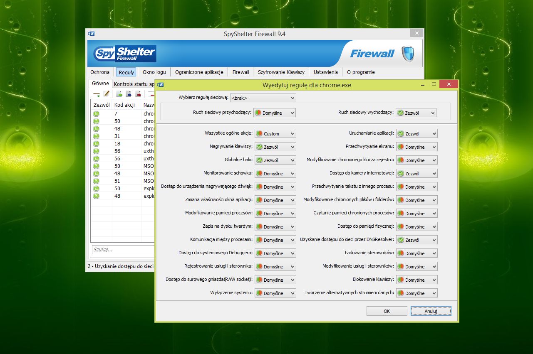This screenshot has height=354, width=533.
Task: Open Wszystkie ogólne akcje dropdown
Action: 275,134
